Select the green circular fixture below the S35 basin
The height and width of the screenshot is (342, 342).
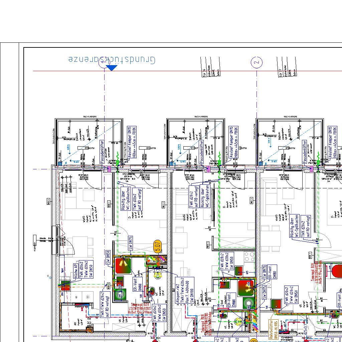tap(120, 294)
